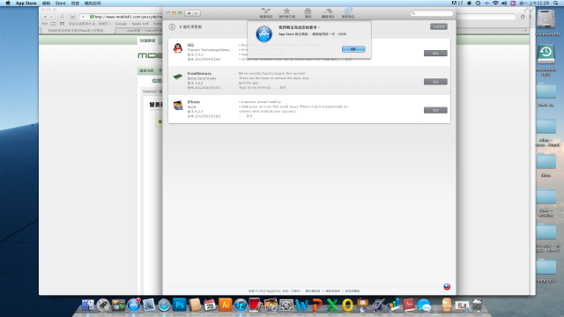Update the iPhoto app
564x317 pixels.
point(435,110)
